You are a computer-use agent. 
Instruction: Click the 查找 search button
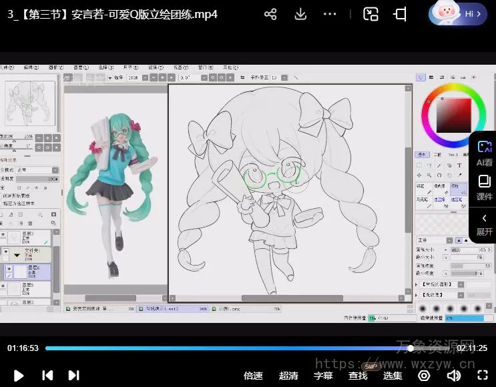(x=358, y=376)
